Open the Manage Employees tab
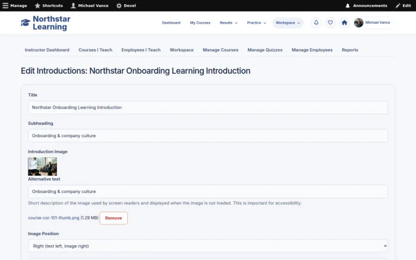Viewport: 416px width, 260px height. tap(312, 50)
